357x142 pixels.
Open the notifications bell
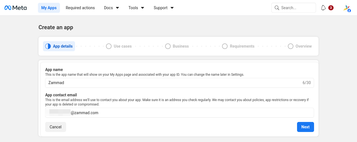(x=324, y=8)
